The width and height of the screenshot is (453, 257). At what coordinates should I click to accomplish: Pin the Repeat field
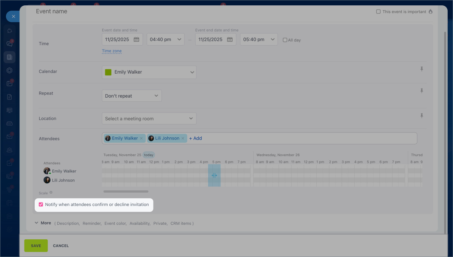[422, 91]
